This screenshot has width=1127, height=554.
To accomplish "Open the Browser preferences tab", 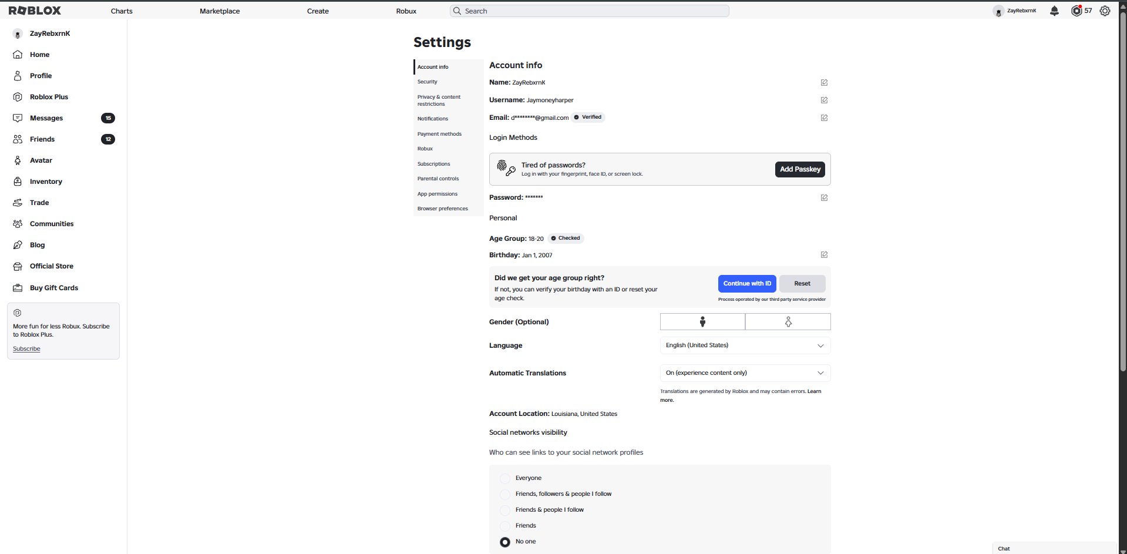I will [449, 209].
